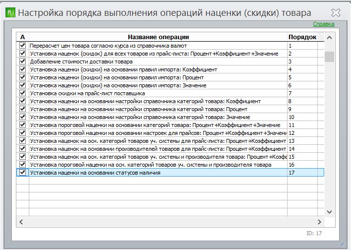
Task: Click order cell with value 2
Action: point(302,54)
